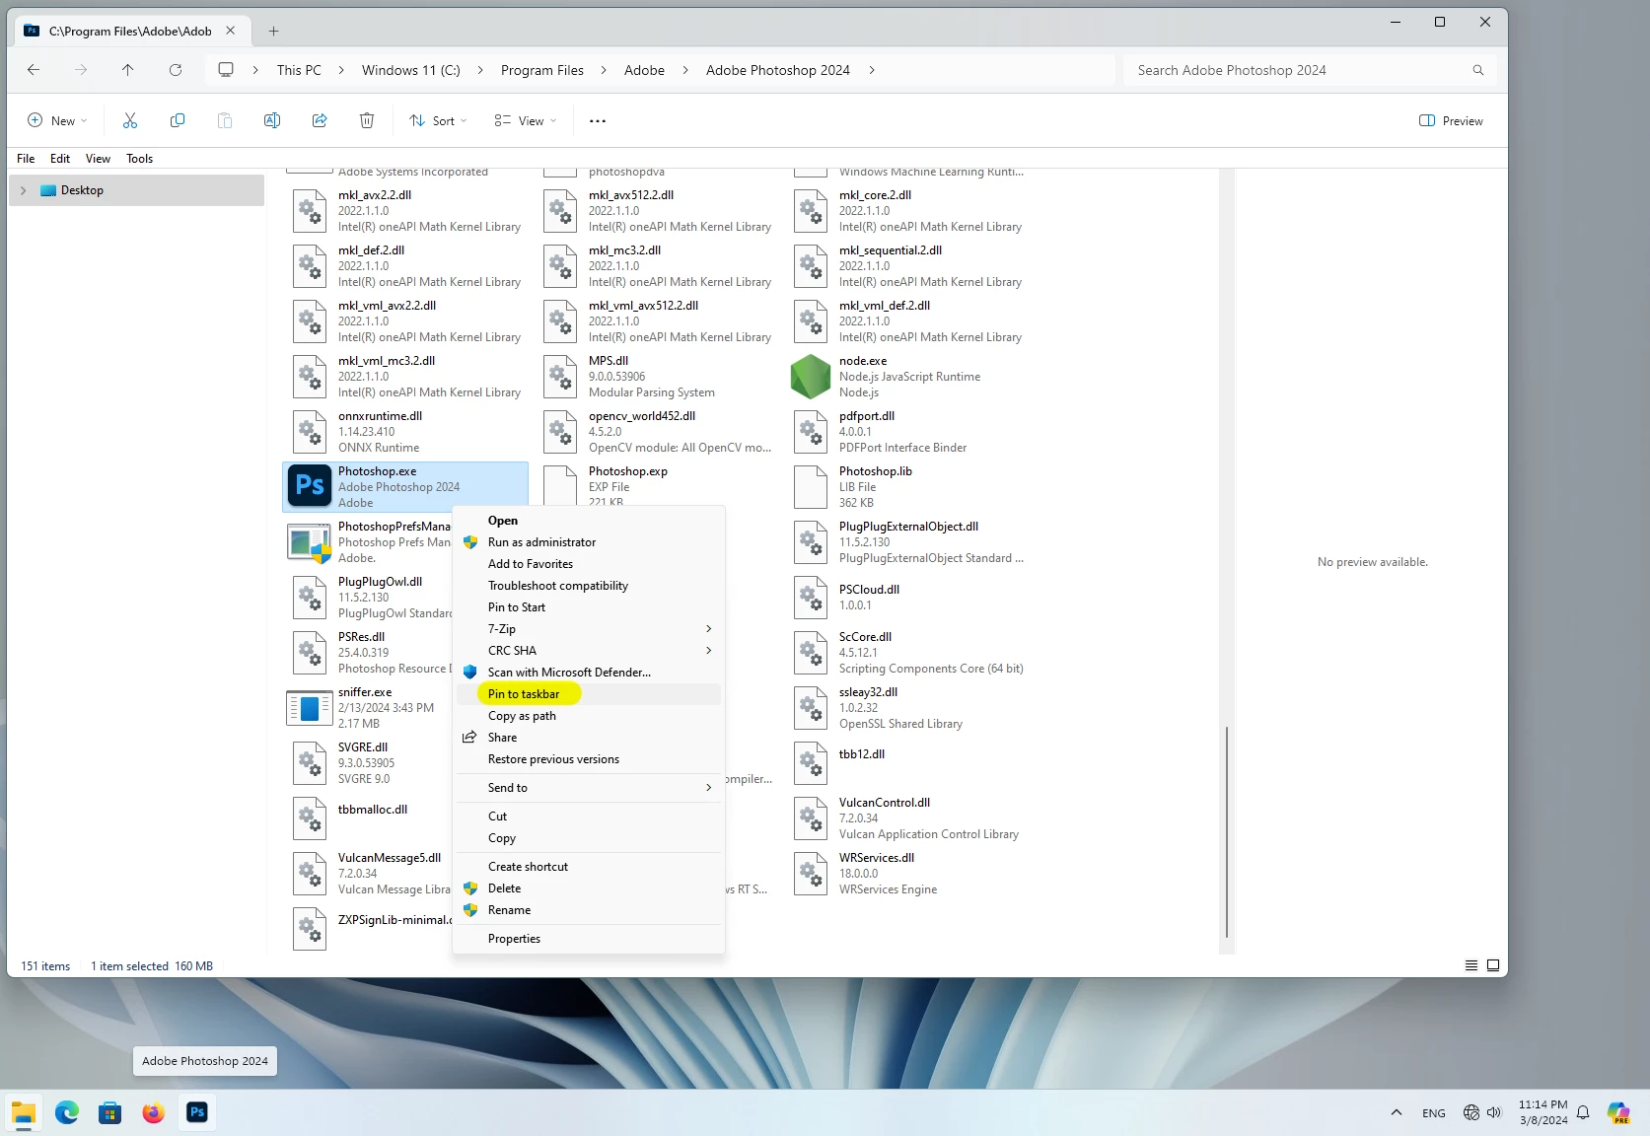Image resolution: width=1650 pixels, height=1136 pixels.
Task: Click the Cut scissors icon in toolbar
Action: tap(130, 120)
